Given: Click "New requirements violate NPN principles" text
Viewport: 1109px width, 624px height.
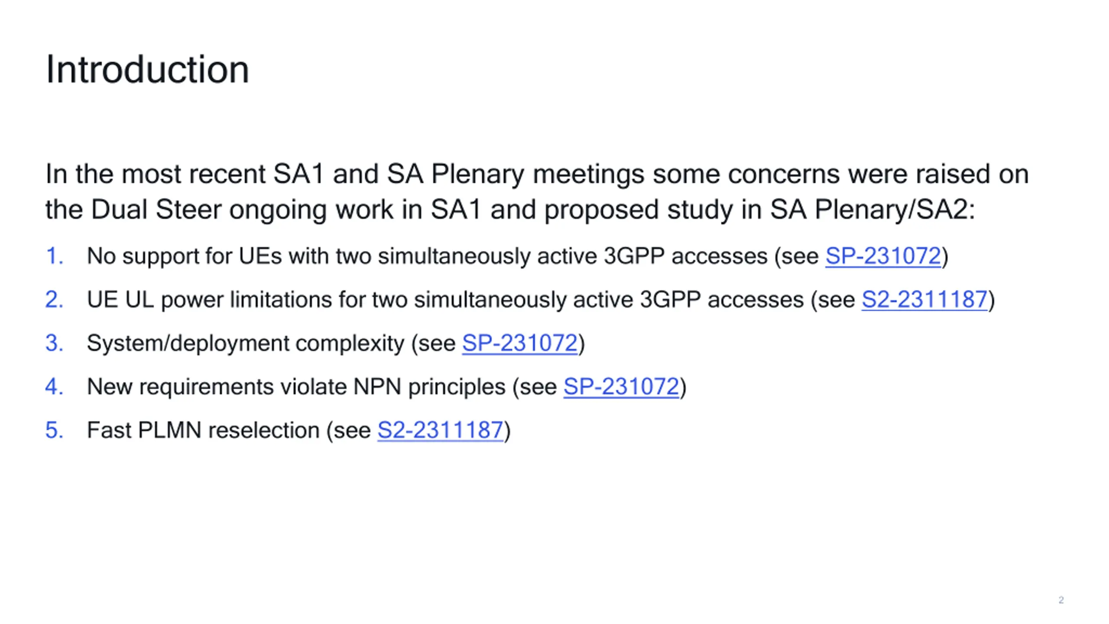Looking at the screenshot, I should click(x=296, y=387).
